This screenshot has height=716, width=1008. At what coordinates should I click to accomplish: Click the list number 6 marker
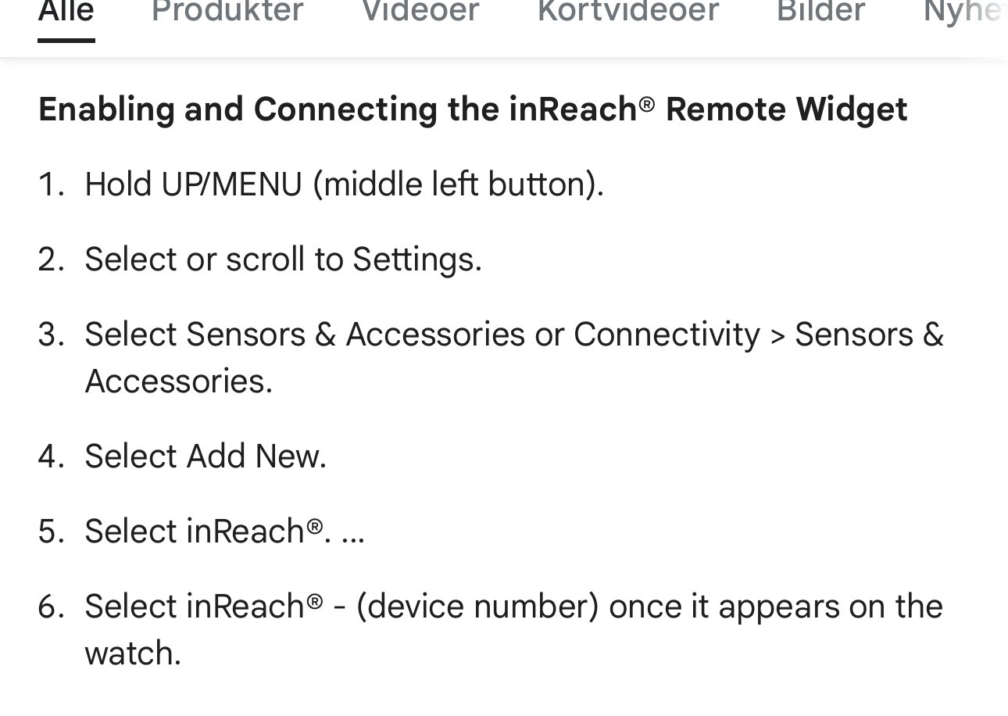point(51,607)
